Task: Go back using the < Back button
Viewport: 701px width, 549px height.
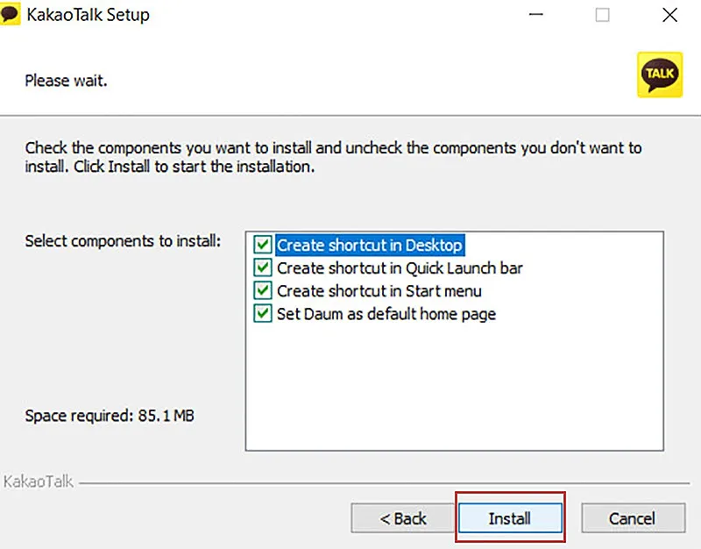Action: click(403, 518)
